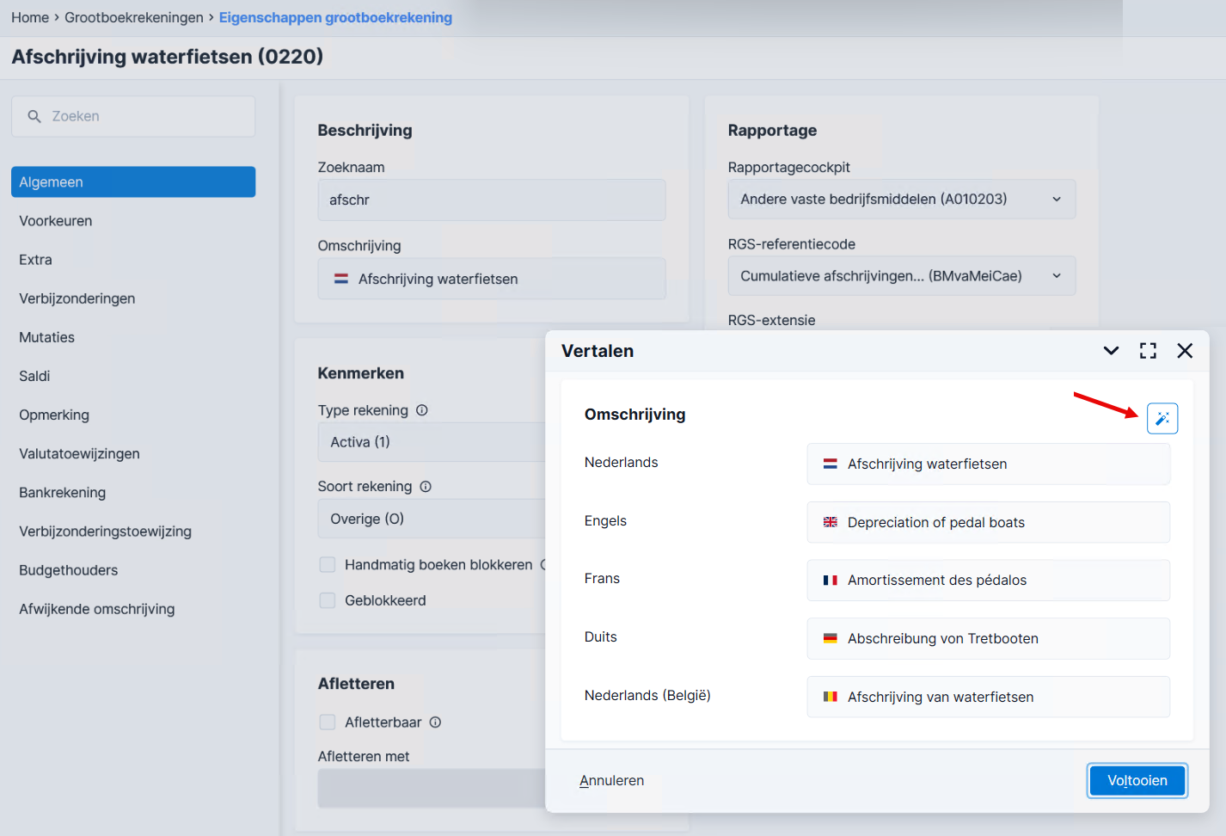Viewport: 1226px width, 836px height.
Task: Toggle the Geblokkeerd checkbox
Action: coord(328,600)
